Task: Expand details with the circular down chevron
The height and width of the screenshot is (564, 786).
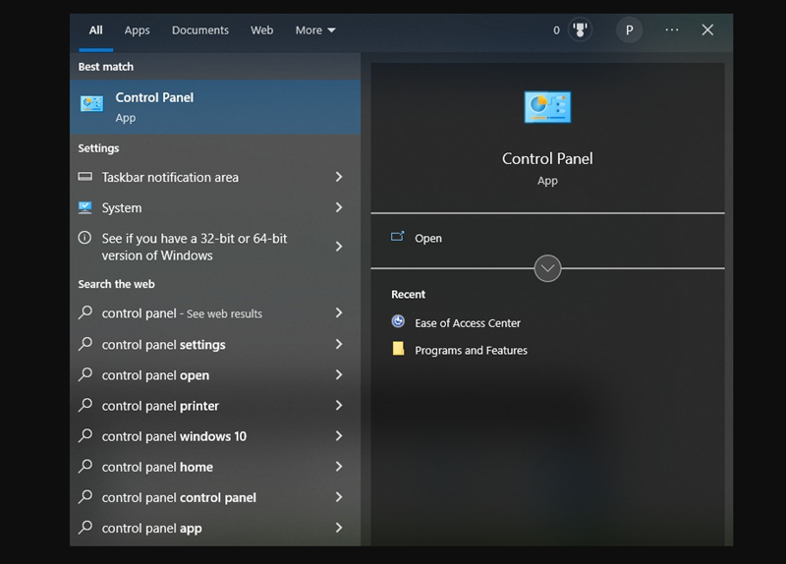Action: 547,268
